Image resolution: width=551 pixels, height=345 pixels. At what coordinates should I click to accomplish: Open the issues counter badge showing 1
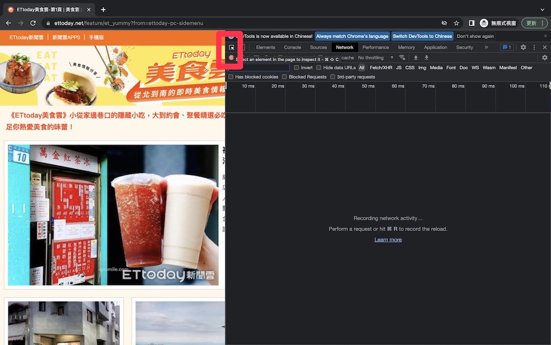[x=507, y=47]
